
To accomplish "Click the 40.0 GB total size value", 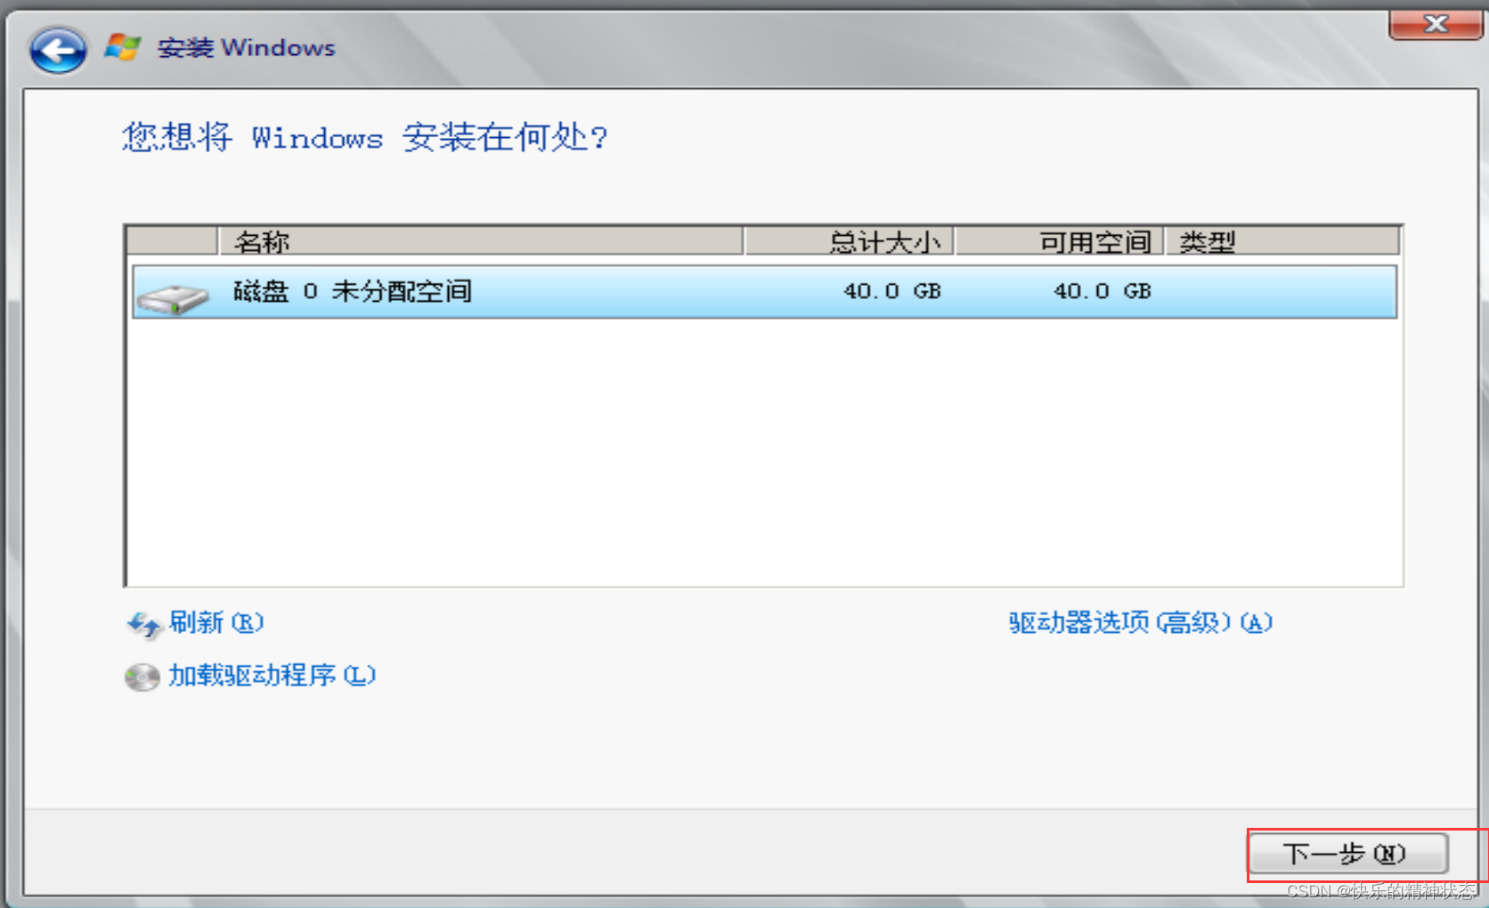I will [x=892, y=291].
